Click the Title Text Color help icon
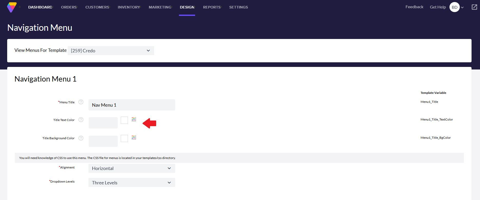Screen dimensions: 480x200 [x=81, y=120]
